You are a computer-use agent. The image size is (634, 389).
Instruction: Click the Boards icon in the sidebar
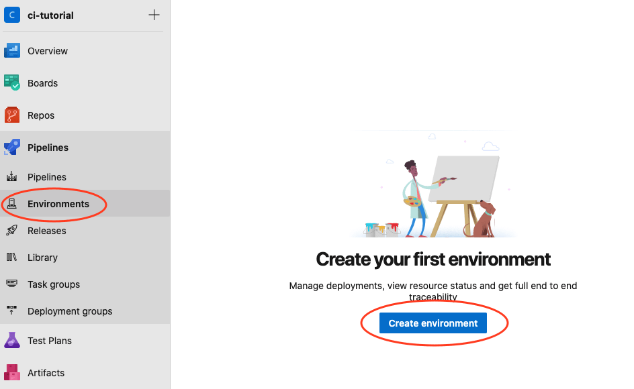coord(12,82)
